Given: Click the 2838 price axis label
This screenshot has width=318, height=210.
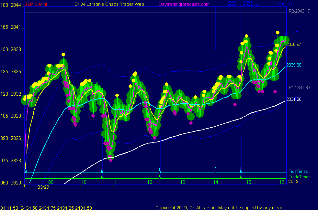Looking at the screenshot, I should pyautogui.click(x=16, y=49).
